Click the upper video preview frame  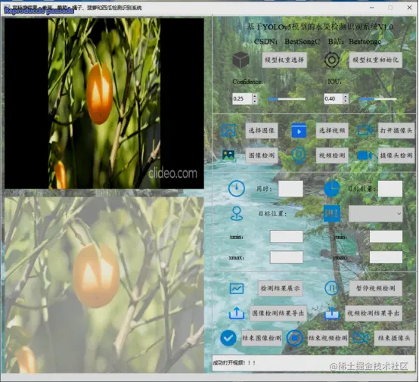104,104
